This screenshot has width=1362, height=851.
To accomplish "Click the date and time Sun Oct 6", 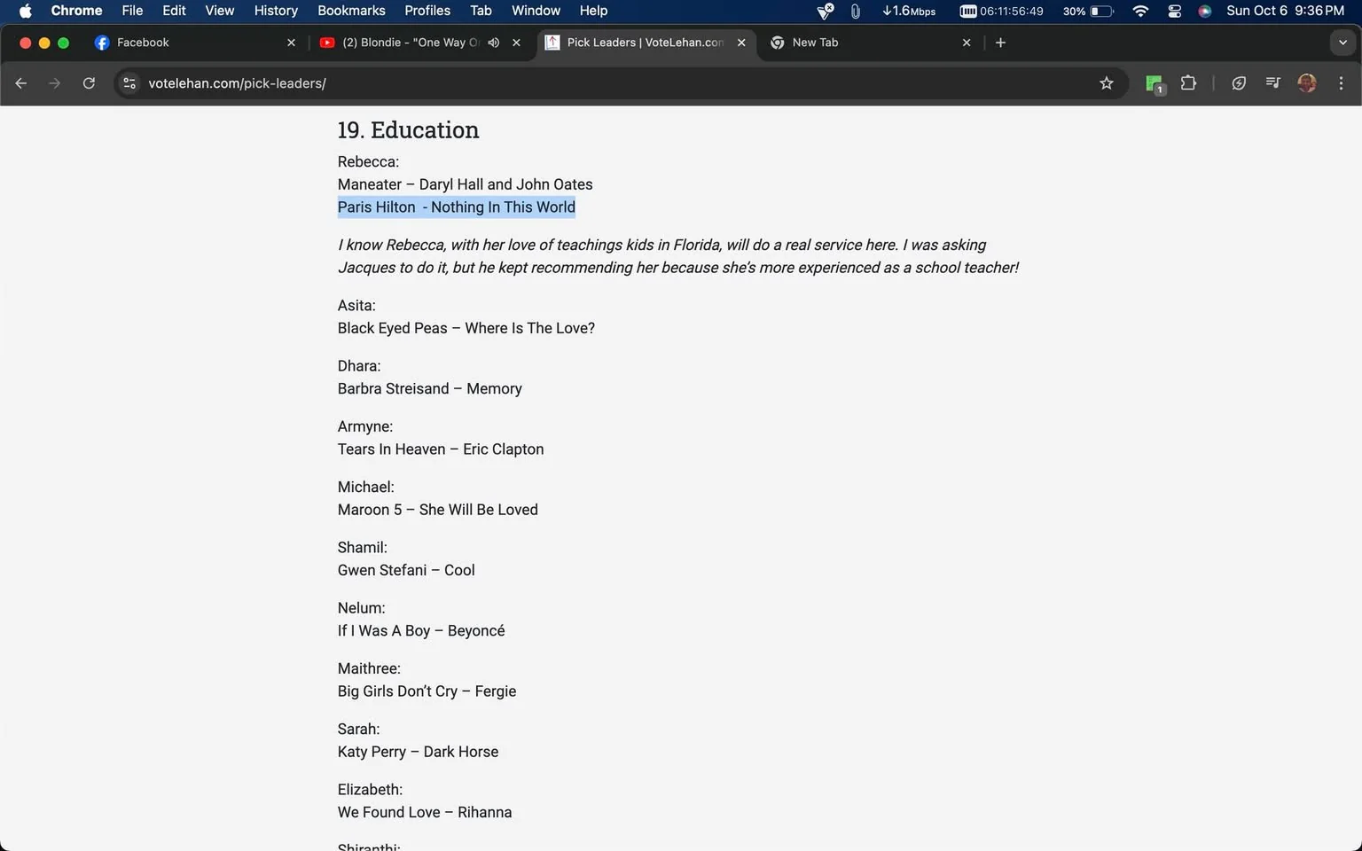I will point(1285,11).
